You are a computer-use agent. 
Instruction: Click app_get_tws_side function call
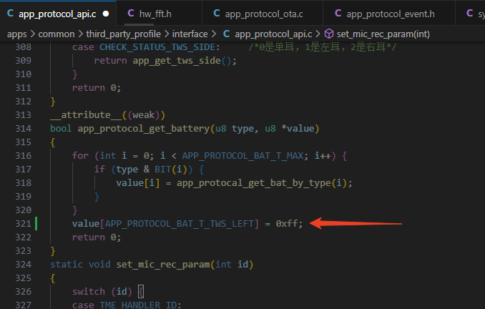[177, 61]
